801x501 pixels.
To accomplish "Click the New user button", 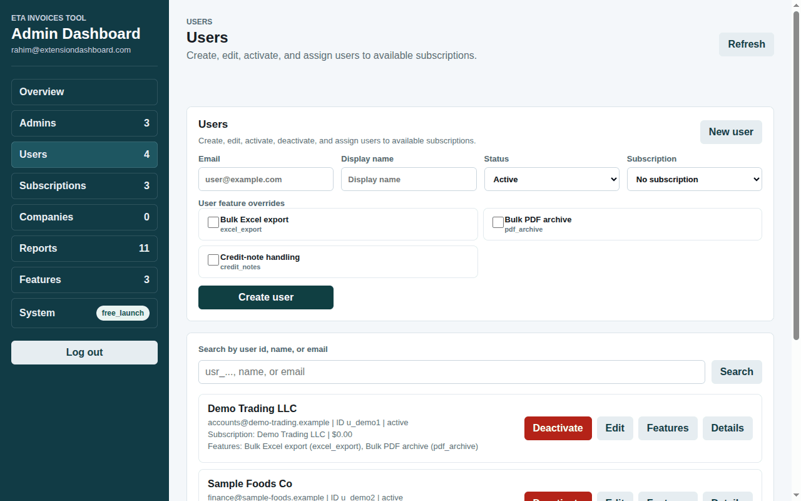I will [731, 132].
